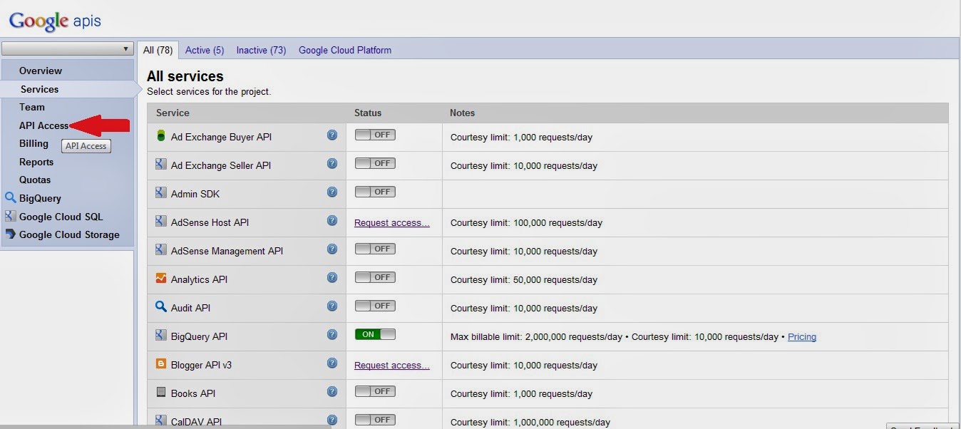The width and height of the screenshot is (961, 429).
Task: Select Services in the sidebar
Action: (40, 89)
